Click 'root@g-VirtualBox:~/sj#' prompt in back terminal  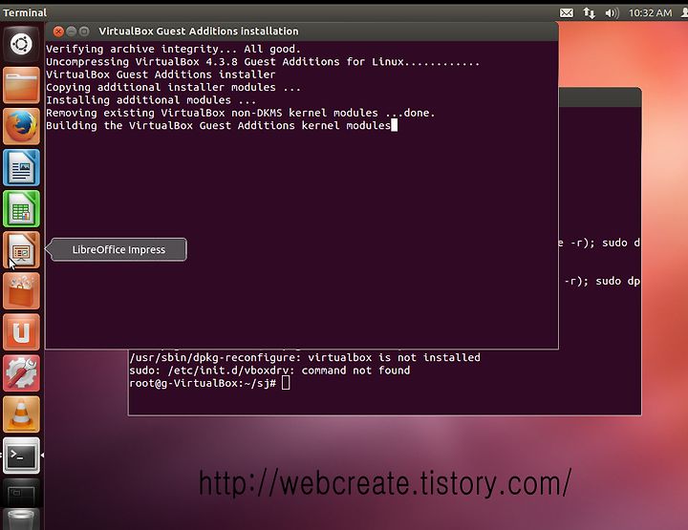tap(203, 384)
